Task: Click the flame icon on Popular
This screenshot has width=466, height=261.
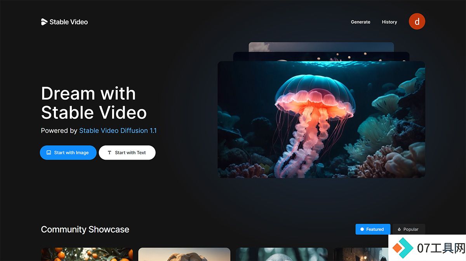Action: coord(399,229)
